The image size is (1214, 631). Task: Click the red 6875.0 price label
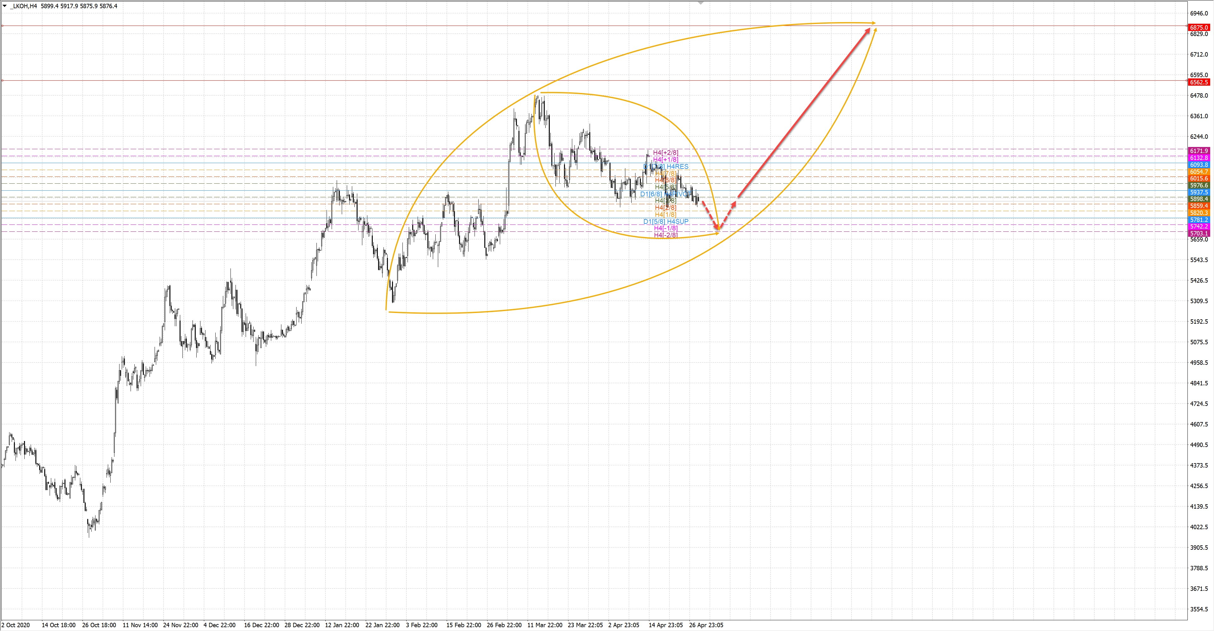point(1199,27)
